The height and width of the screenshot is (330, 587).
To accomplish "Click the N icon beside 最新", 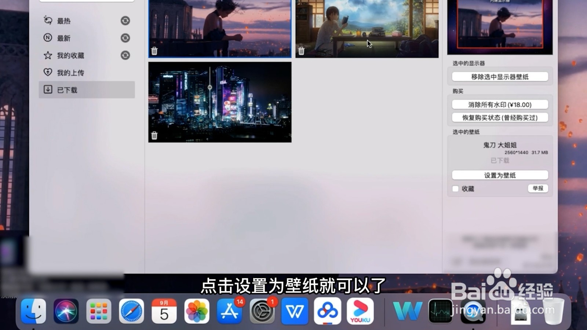I will click(48, 37).
